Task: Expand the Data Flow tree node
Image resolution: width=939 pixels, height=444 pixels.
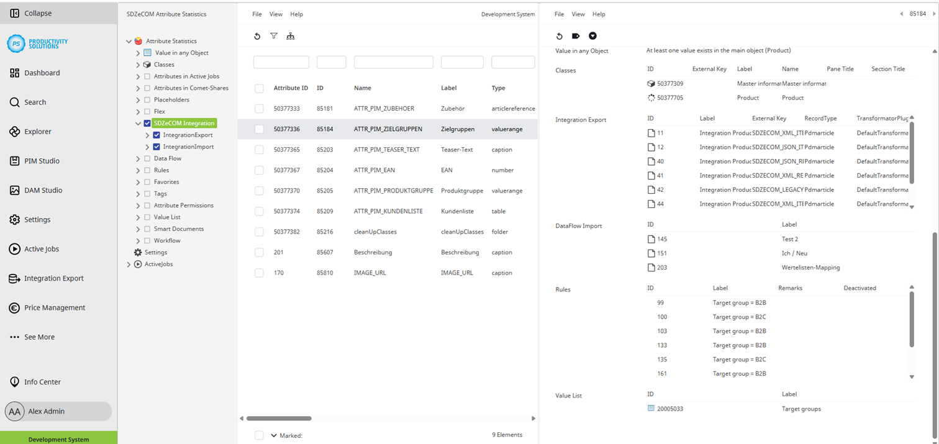Action: point(138,158)
